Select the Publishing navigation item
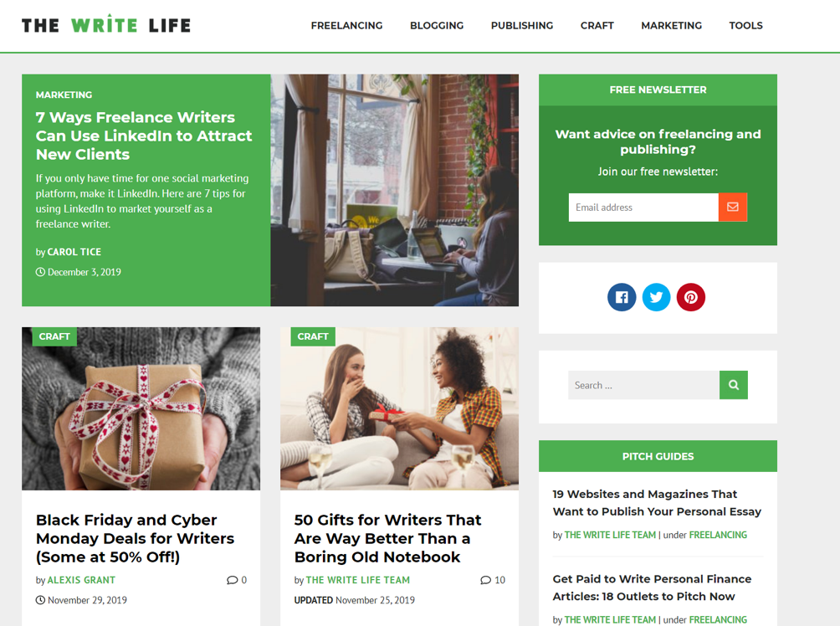 point(522,26)
